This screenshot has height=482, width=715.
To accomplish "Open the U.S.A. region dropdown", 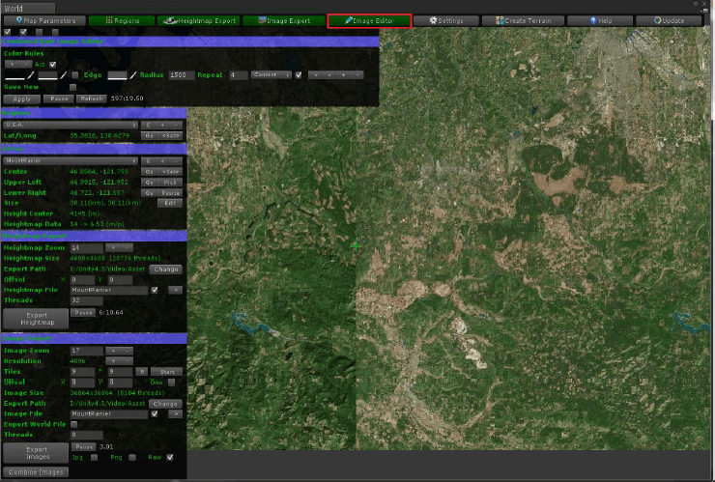I will click(x=71, y=125).
